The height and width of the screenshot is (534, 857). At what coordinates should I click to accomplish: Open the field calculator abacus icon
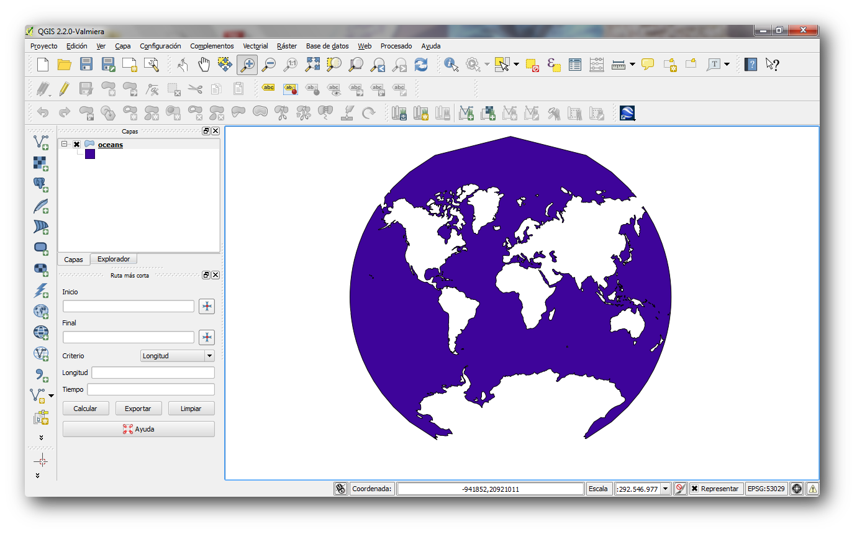(x=597, y=64)
